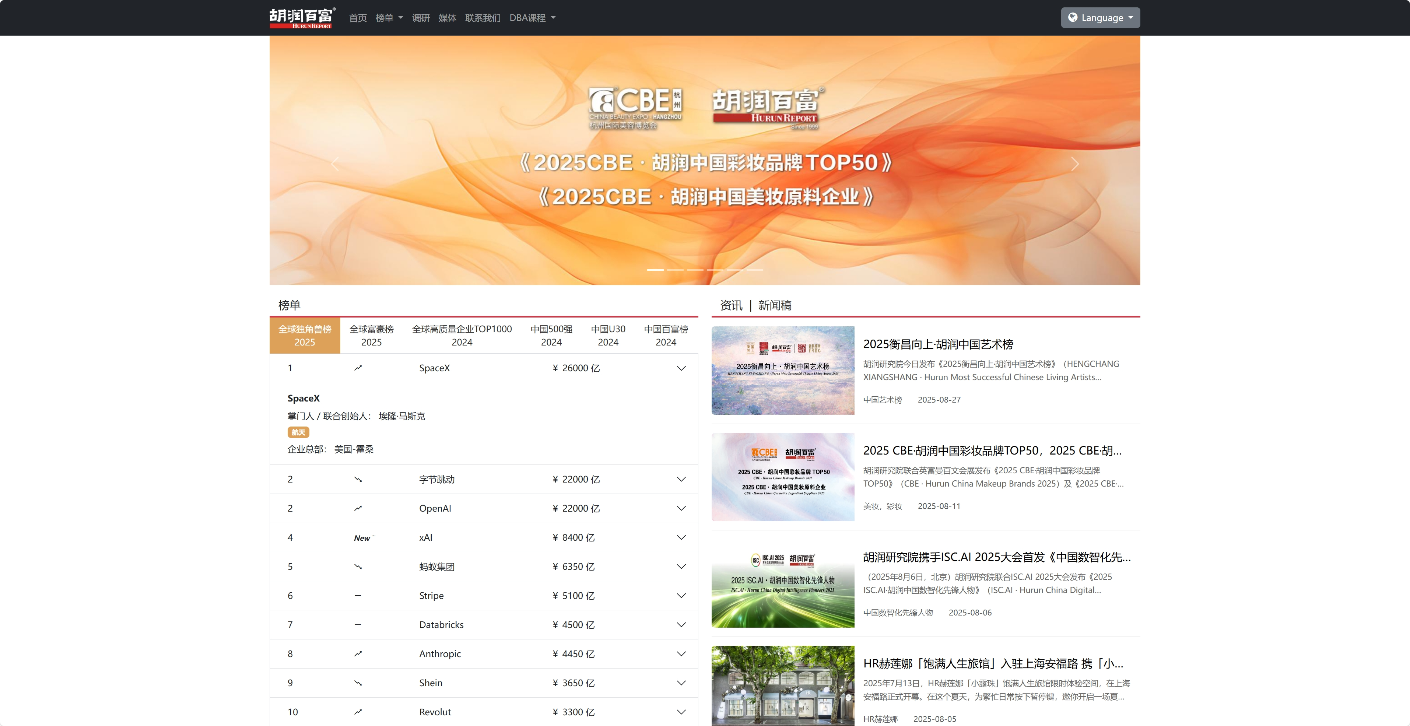Open article 2025衡昌向上·胡润中国艺术榜
The height and width of the screenshot is (726, 1410).
[x=938, y=344]
